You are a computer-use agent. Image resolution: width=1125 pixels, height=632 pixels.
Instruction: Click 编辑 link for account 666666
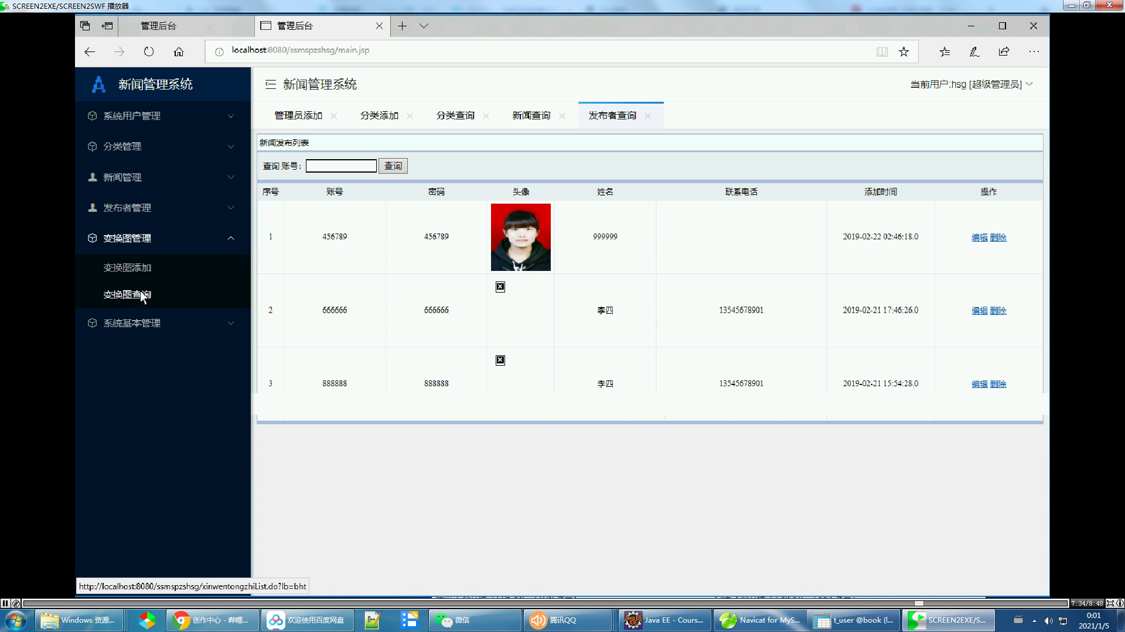(x=980, y=311)
